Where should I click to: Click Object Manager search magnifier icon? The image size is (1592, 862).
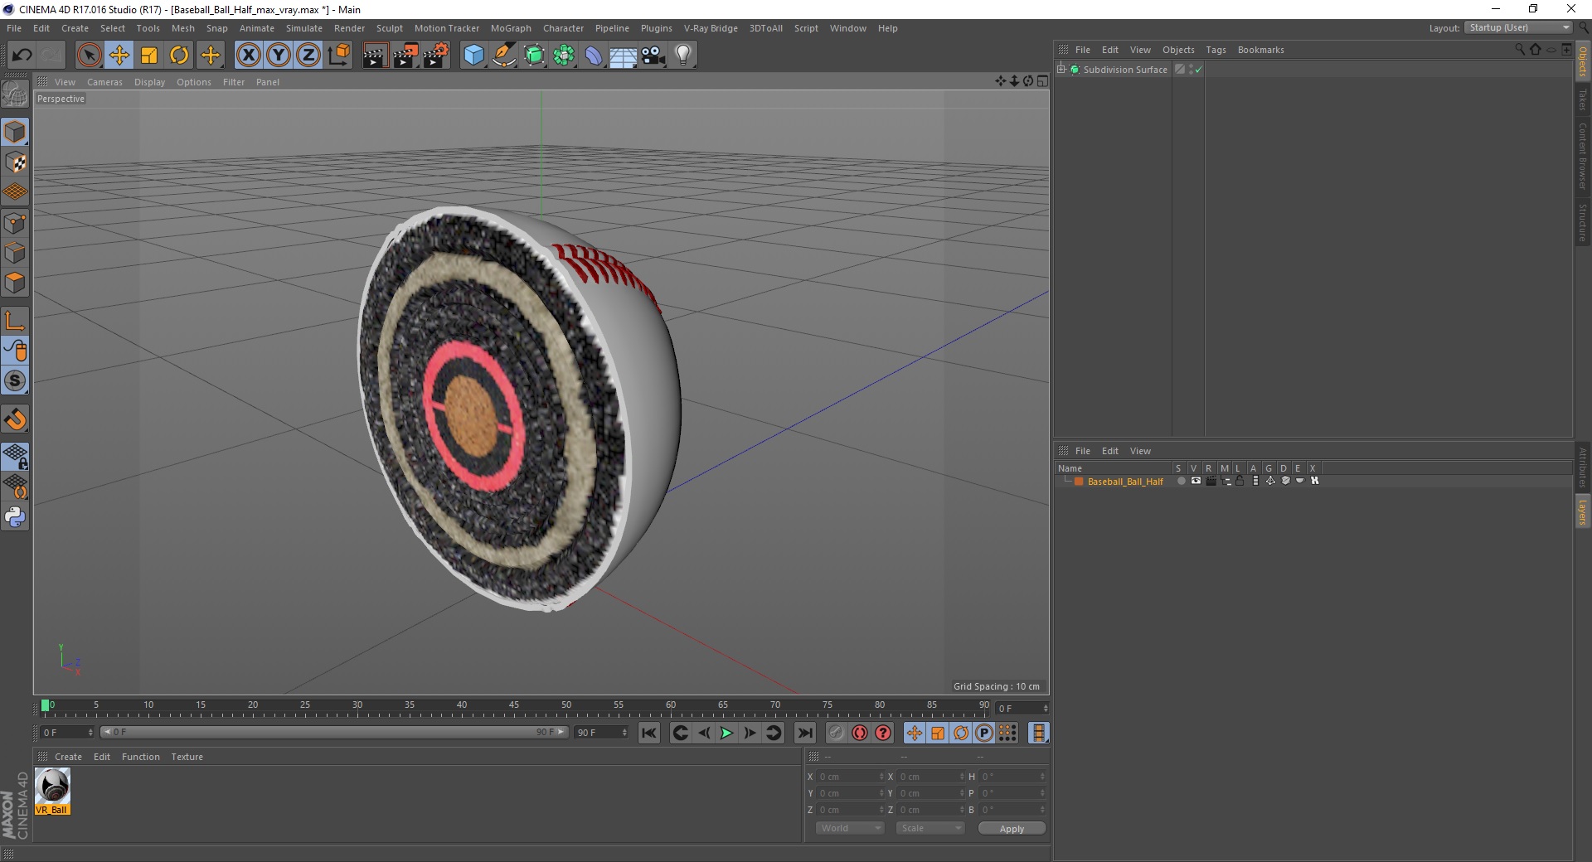point(1519,50)
